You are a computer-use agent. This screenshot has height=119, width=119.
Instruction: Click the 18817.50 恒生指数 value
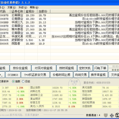(x=107, y=92)
